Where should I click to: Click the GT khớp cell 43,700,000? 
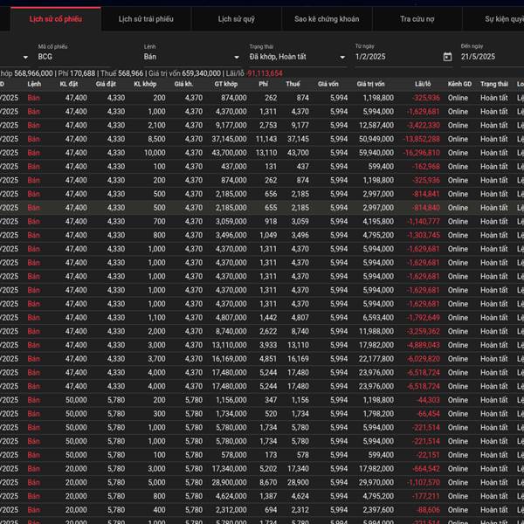(x=229, y=153)
